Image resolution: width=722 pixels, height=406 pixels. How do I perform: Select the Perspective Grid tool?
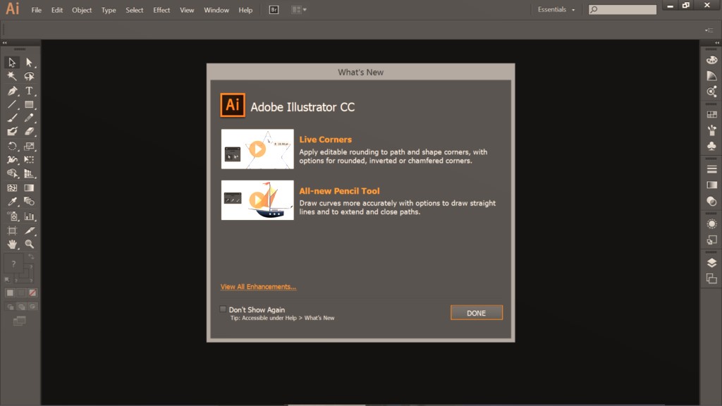[x=29, y=173]
